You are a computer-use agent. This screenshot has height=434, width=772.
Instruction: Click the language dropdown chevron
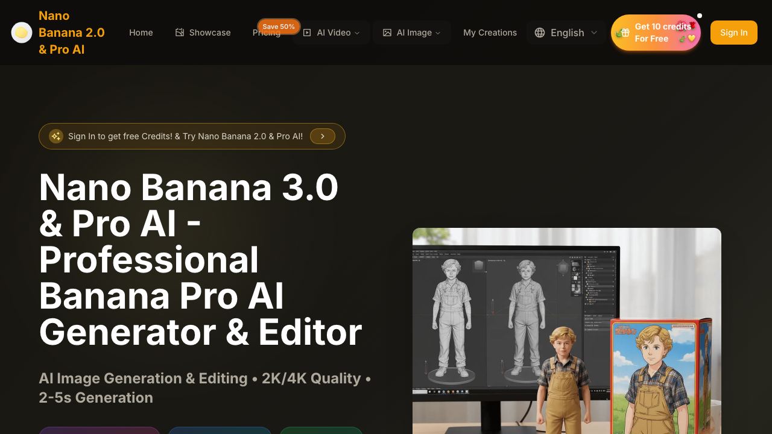coord(594,33)
